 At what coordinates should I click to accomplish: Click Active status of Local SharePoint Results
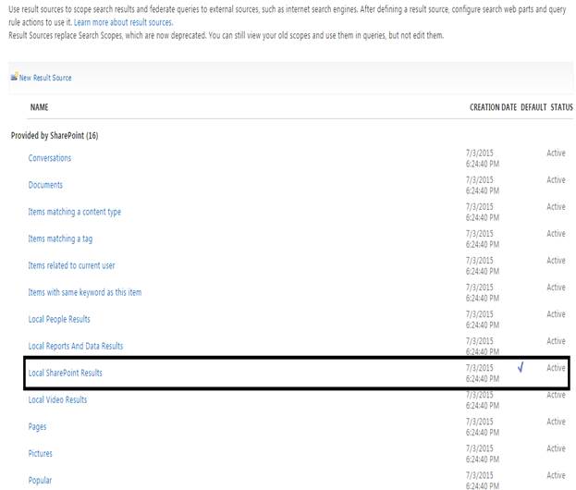click(556, 368)
